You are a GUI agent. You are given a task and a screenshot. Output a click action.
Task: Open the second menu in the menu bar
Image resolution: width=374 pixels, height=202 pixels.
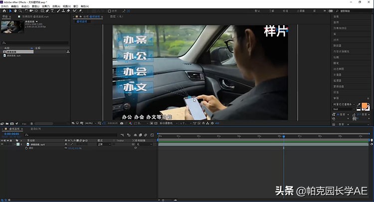15,6
